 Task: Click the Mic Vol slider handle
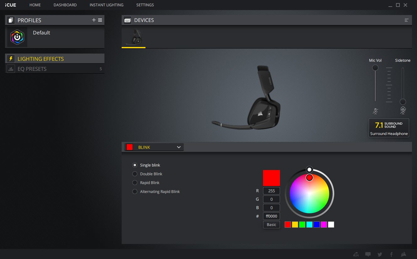pos(375,68)
